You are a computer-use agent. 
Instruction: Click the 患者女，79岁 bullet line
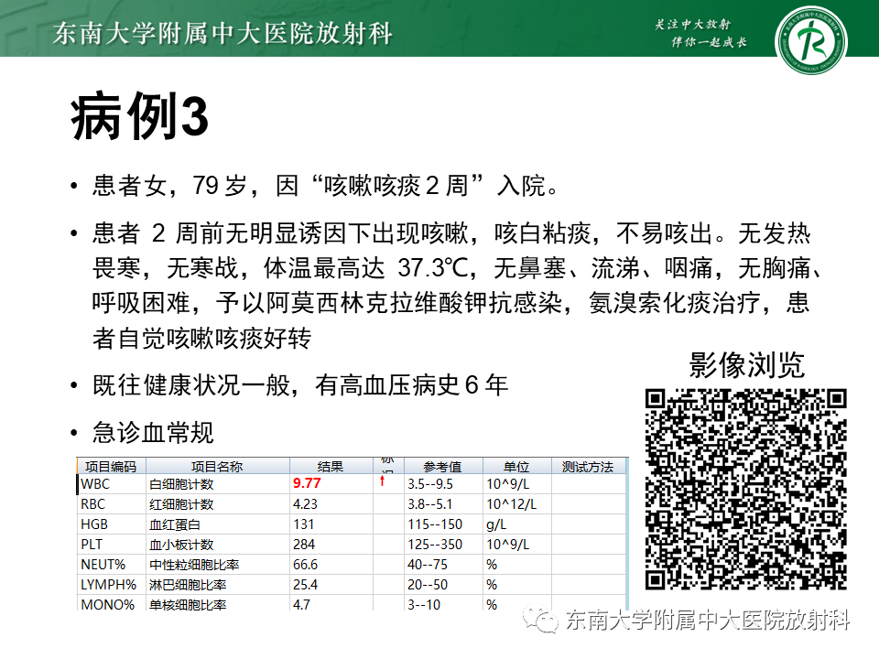click(326, 186)
